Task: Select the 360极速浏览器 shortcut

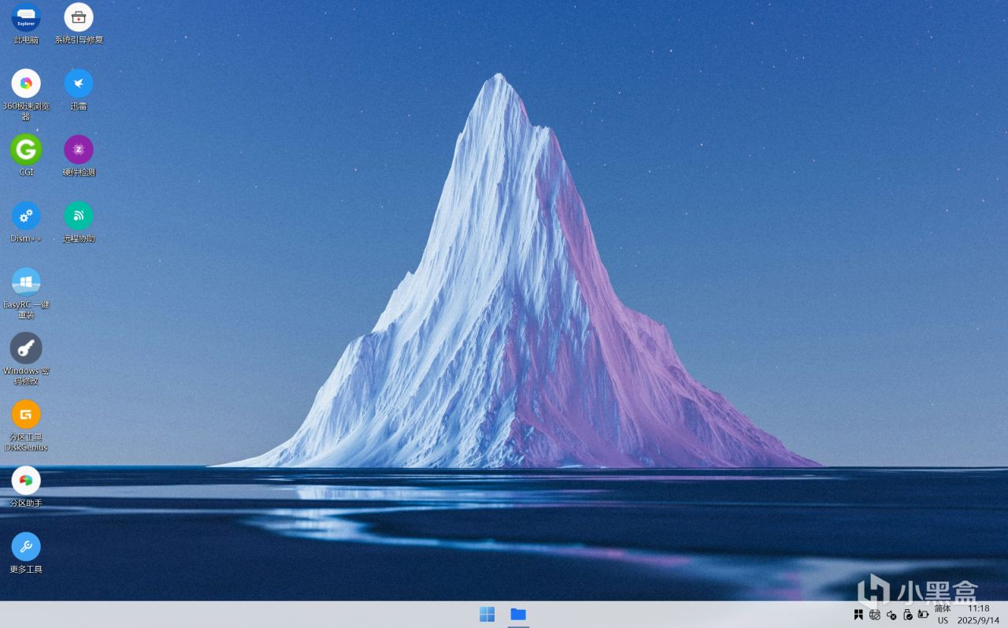Action: coord(26,95)
